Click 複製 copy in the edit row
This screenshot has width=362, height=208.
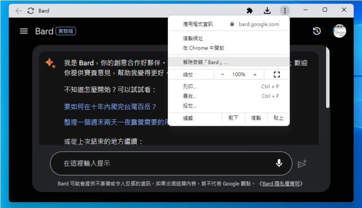[x=256, y=118]
